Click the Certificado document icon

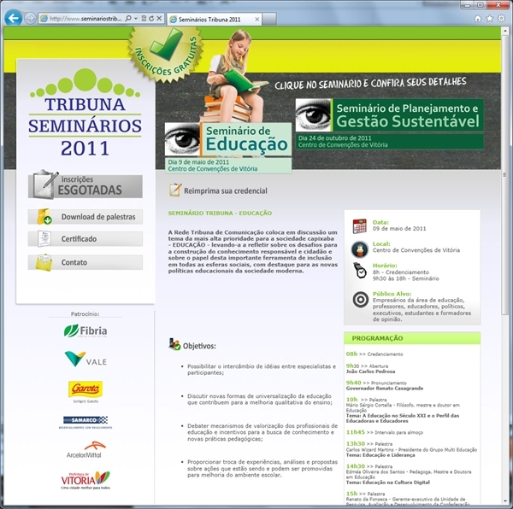[x=44, y=239]
